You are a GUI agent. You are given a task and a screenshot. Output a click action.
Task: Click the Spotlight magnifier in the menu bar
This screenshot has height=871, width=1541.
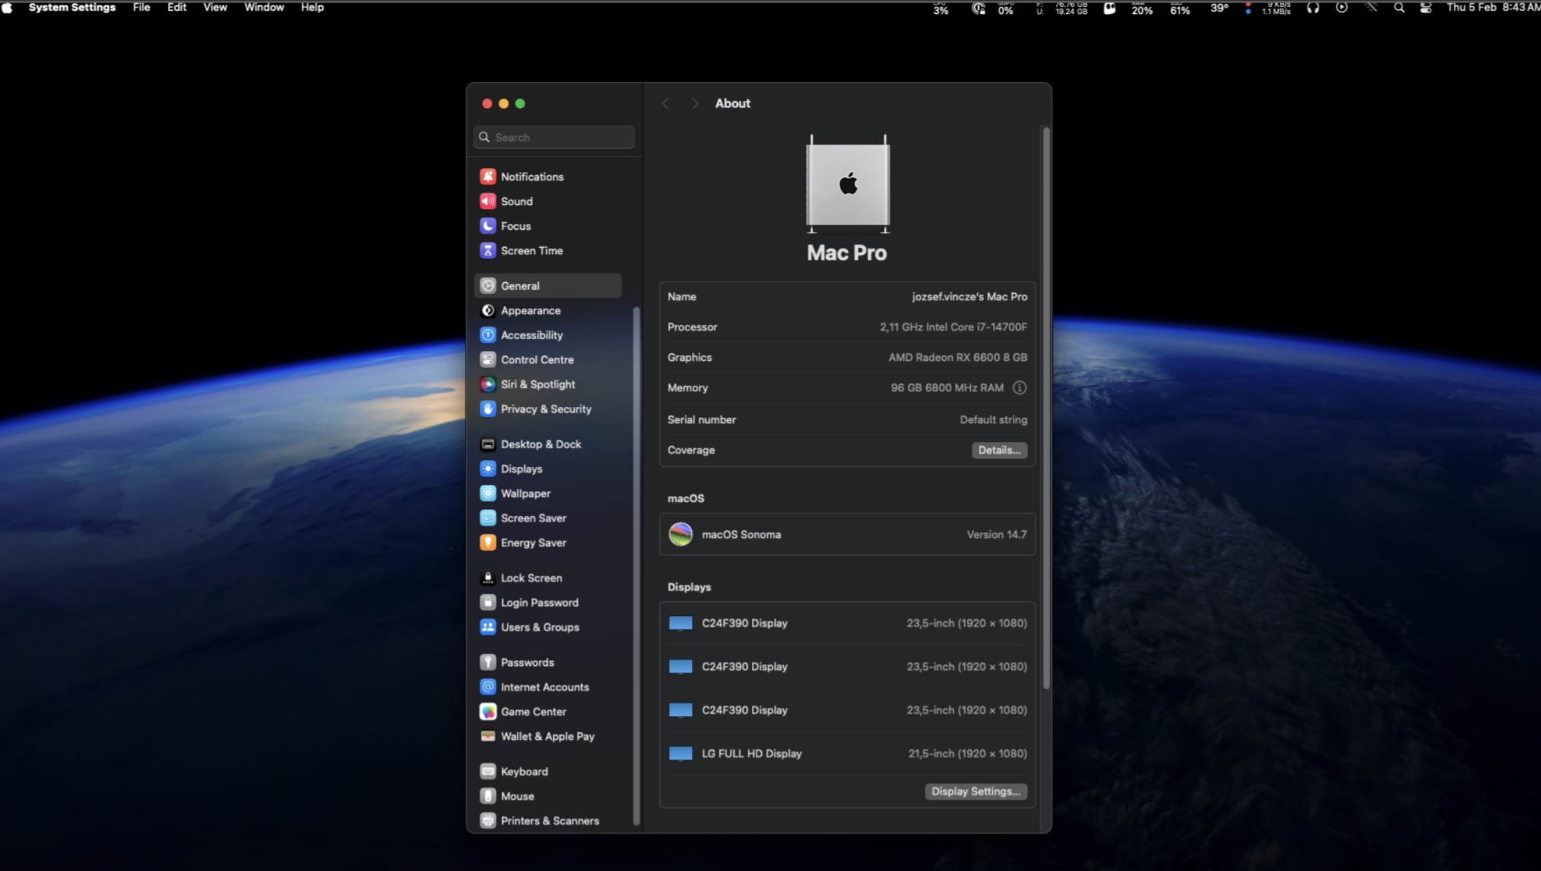[1398, 7]
